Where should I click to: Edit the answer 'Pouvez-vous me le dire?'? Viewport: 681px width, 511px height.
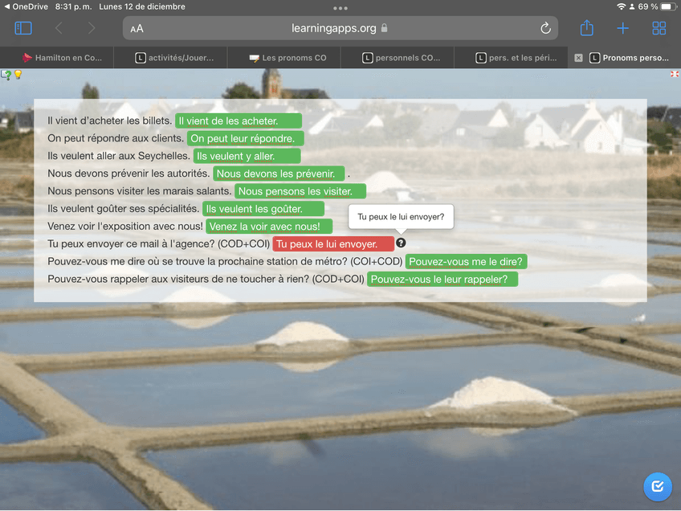pos(467,262)
